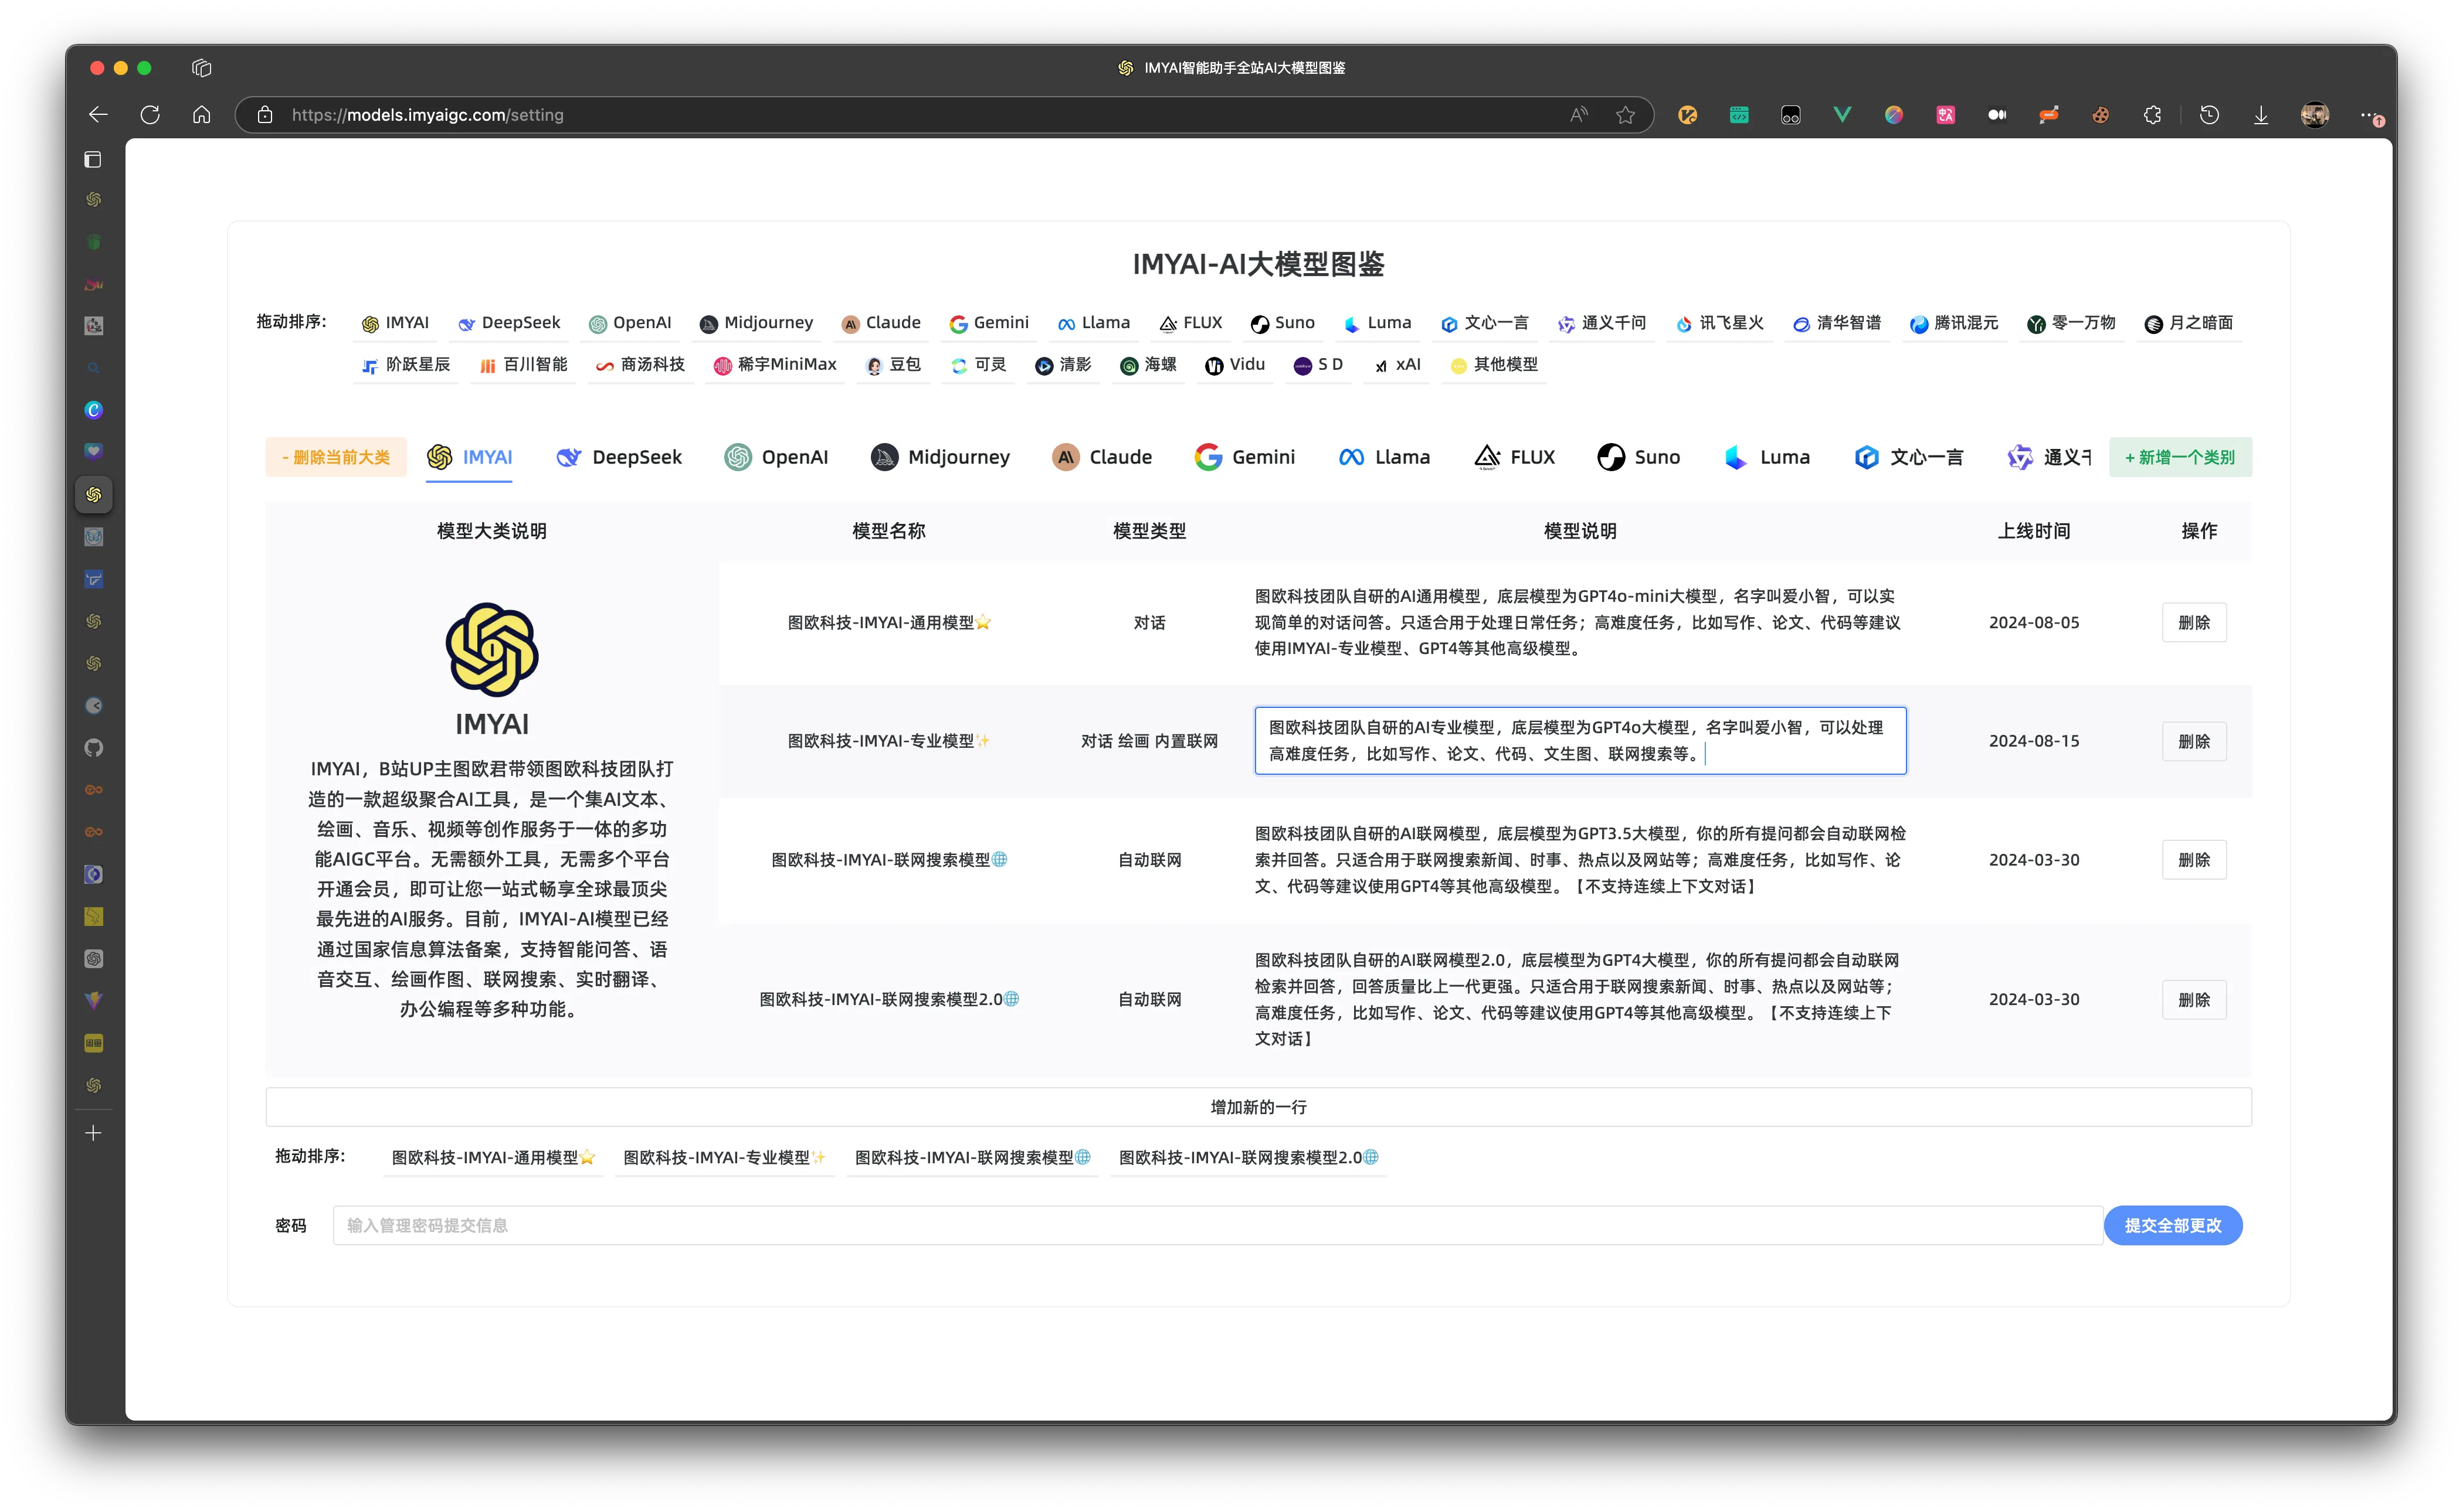Click the 通义千问 tag in sort row
This screenshot has width=2463, height=1512.
click(x=1602, y=323)
